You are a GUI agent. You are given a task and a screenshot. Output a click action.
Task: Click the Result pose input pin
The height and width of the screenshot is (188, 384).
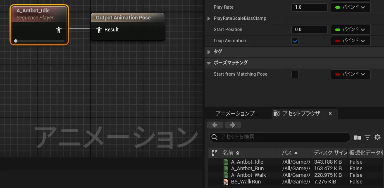tap(99, 30)
